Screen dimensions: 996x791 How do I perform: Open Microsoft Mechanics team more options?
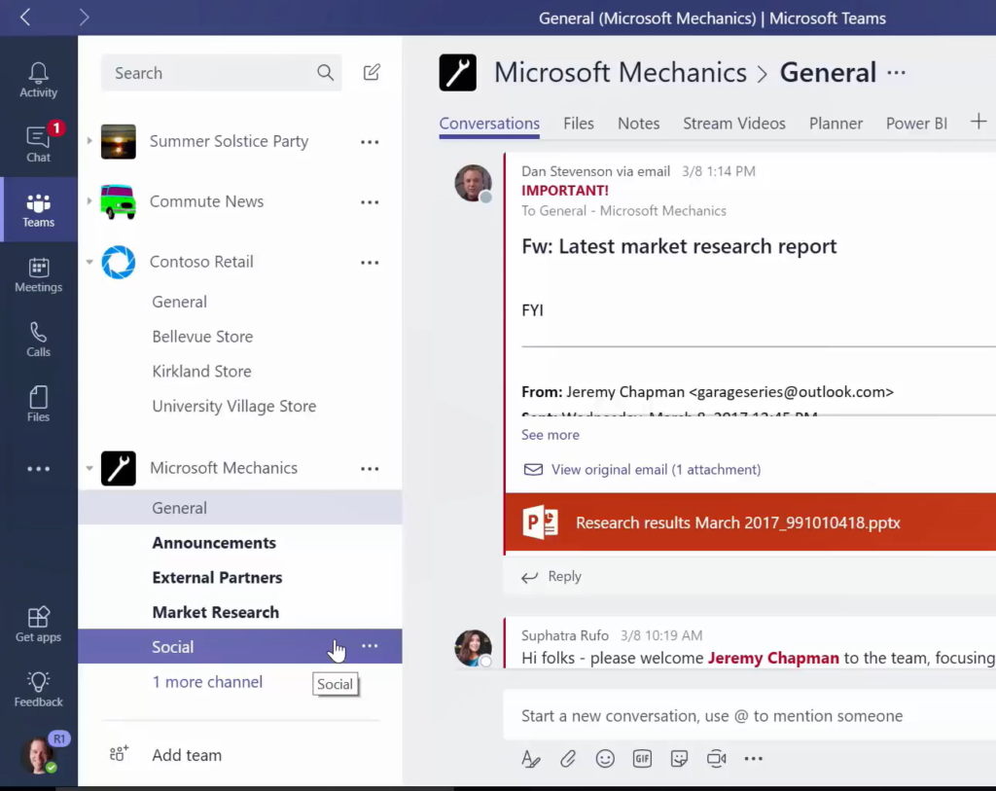click(x=370, y=469)
